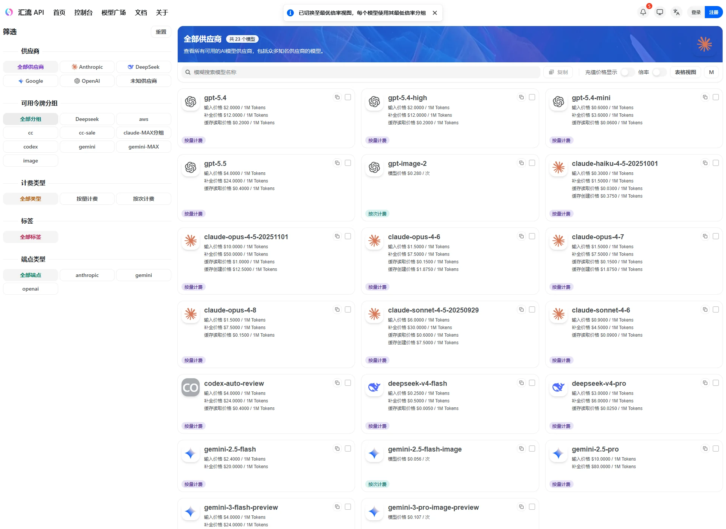Click the Anthropic starburst in banner
The width and height of the screenshot is (726, 529).
click(704, 44)
